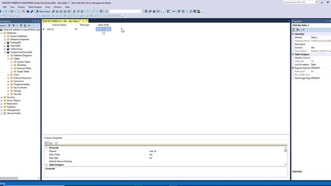Viewport: 331px width, 186px height.
Task: Open the View menu
Action: tap(12, 7)
